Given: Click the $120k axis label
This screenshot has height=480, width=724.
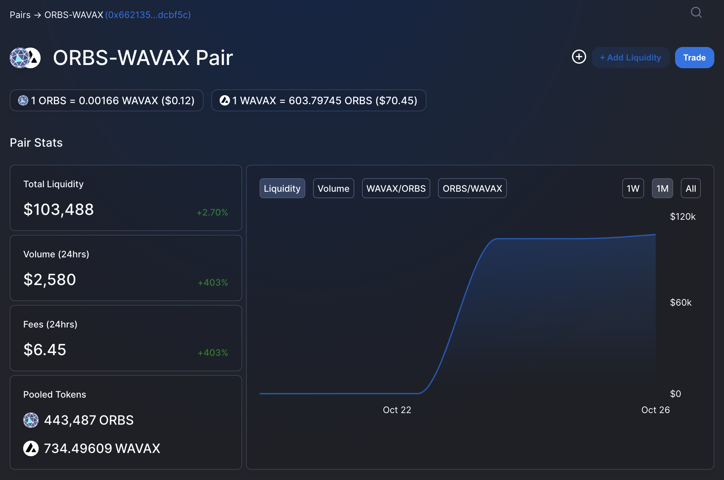Looking at the screenshot, I should click(x=683, y=217).
